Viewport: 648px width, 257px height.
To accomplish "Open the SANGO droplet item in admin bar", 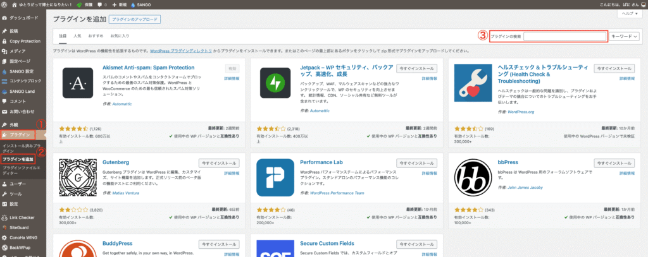I will (141, 4).
